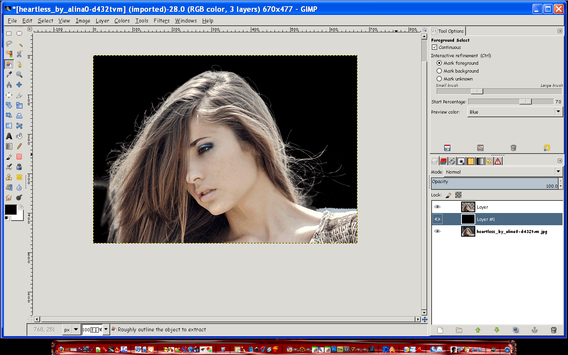Select the Measure compass tool
The height and width of the screenshot is (355, 568).
point(9,85)
